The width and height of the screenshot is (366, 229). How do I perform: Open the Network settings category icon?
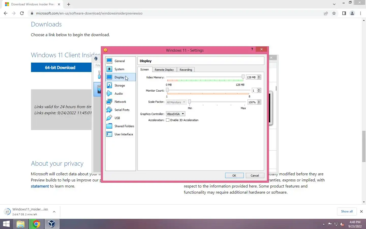click(109, 102)
